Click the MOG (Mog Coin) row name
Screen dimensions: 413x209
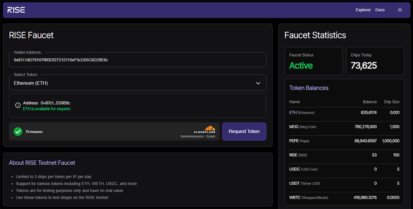click(x=302, y=127)
